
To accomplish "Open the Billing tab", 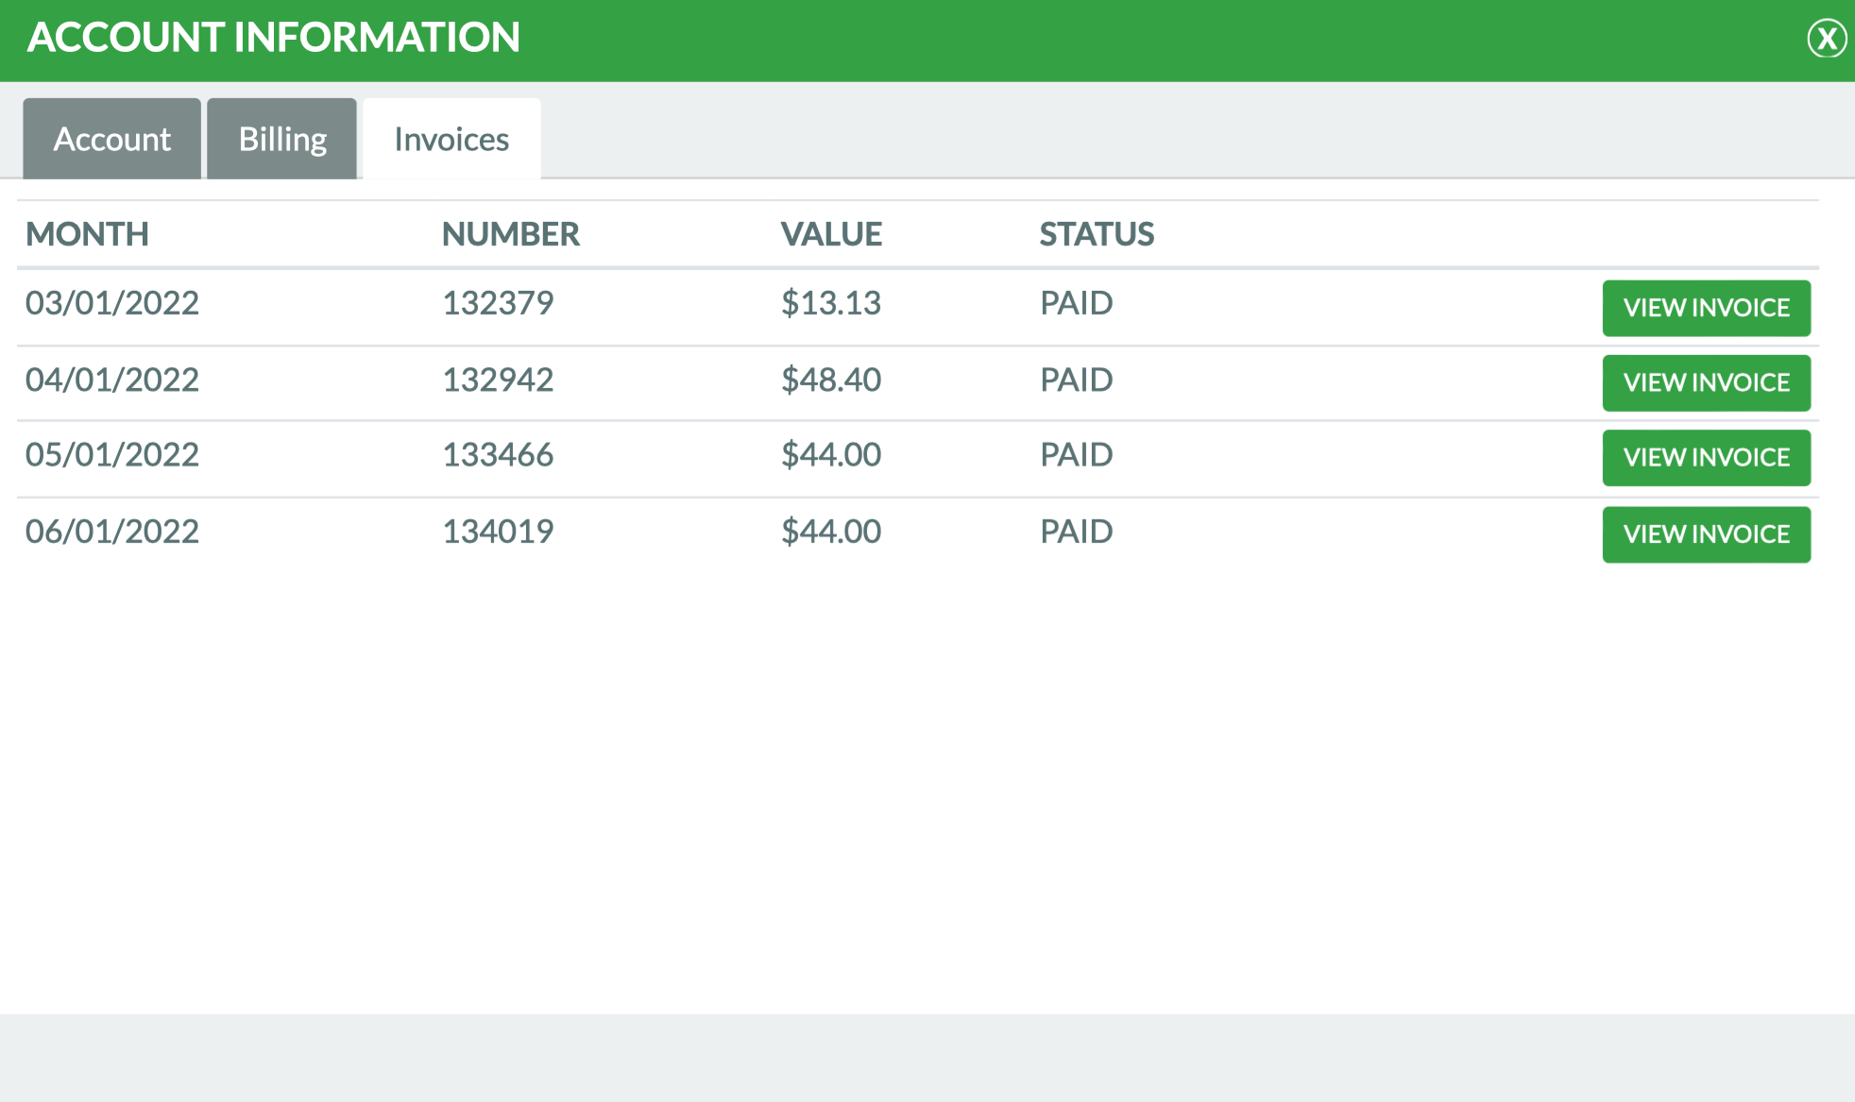I will 281,139.
